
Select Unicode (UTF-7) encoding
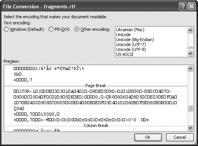coord(131,44)
